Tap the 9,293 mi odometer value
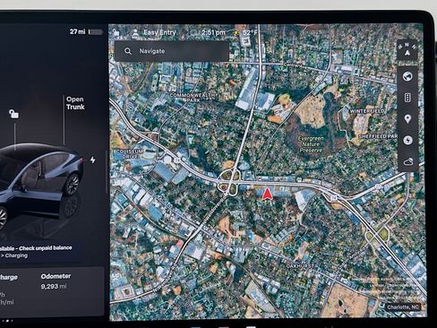 pyautogui.click(x=54, y=286)
